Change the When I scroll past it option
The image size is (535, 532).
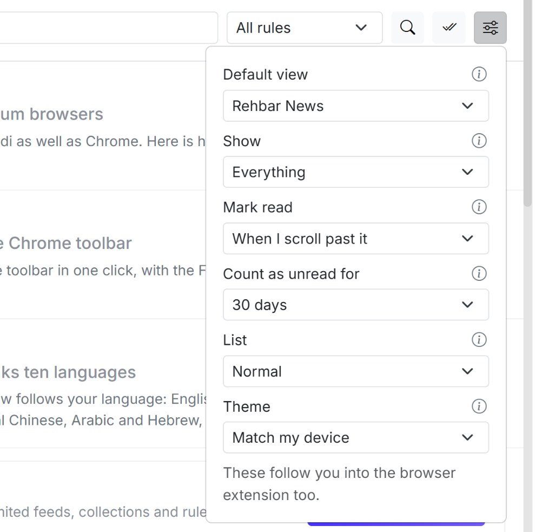tap(356, 239)
